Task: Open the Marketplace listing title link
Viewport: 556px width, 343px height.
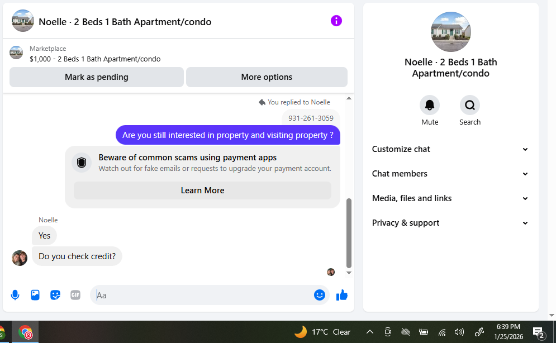Action: (x=95, y=59)
